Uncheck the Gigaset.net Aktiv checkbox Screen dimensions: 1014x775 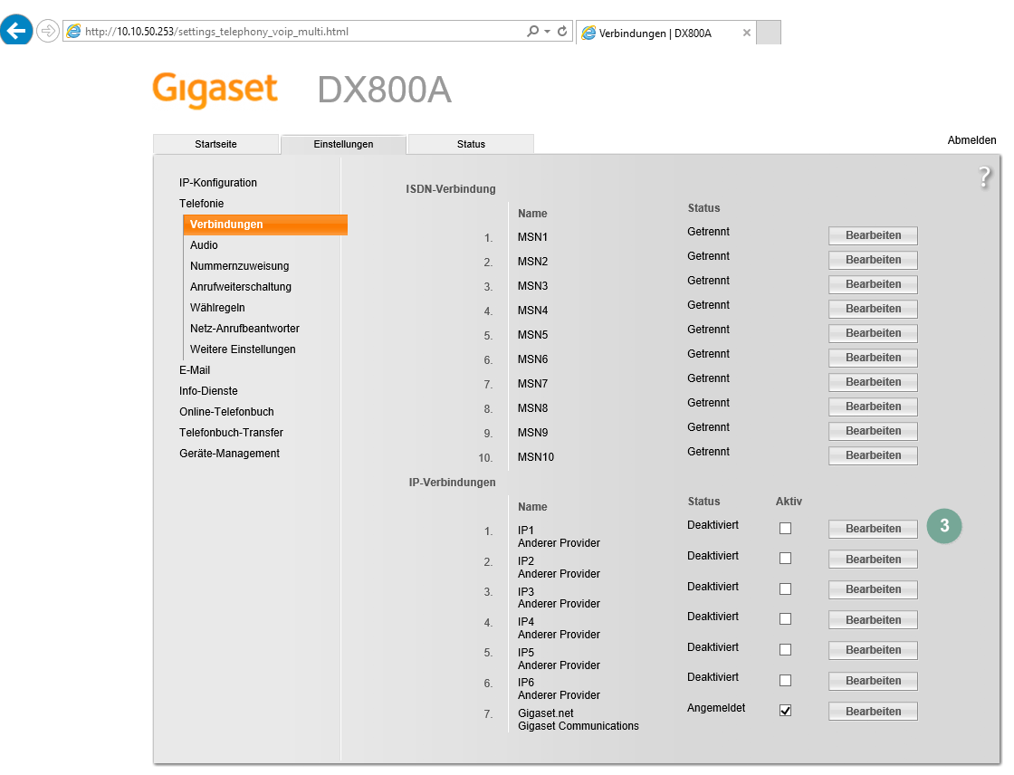(x=785, y=711)
